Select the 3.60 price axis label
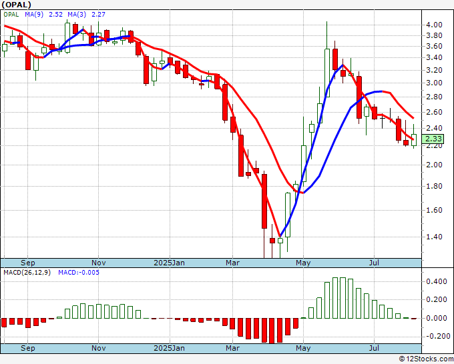454x364 pixels. point(434,46)
